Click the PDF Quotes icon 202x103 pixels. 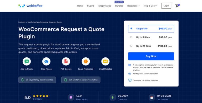tap(66, 61)
